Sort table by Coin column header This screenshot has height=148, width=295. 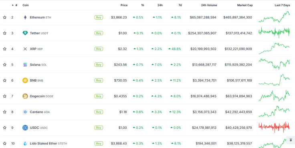click(26, 5)
